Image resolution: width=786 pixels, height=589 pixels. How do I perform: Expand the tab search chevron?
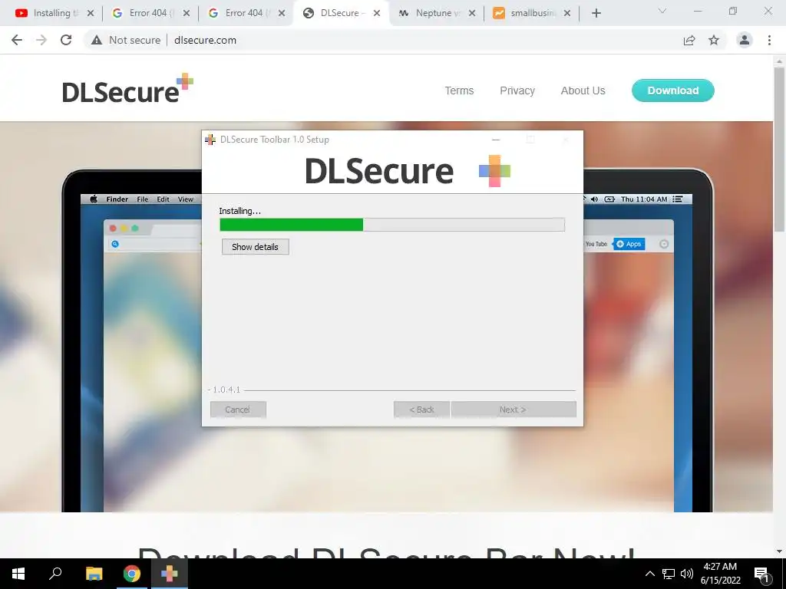(662, 11)
